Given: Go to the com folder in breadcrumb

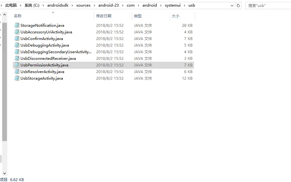Looking at the screenshot, I should point(131,5).
